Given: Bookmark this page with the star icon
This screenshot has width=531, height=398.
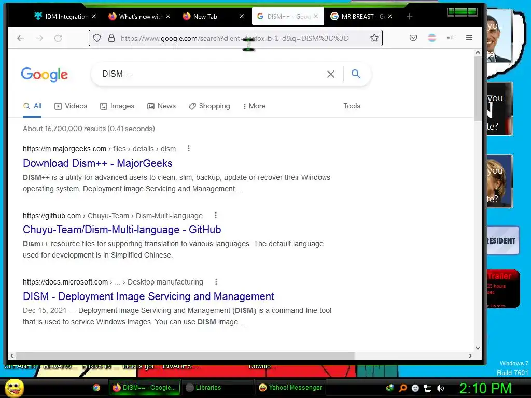Looking at the screenshot, I should [x=374, y=38].
